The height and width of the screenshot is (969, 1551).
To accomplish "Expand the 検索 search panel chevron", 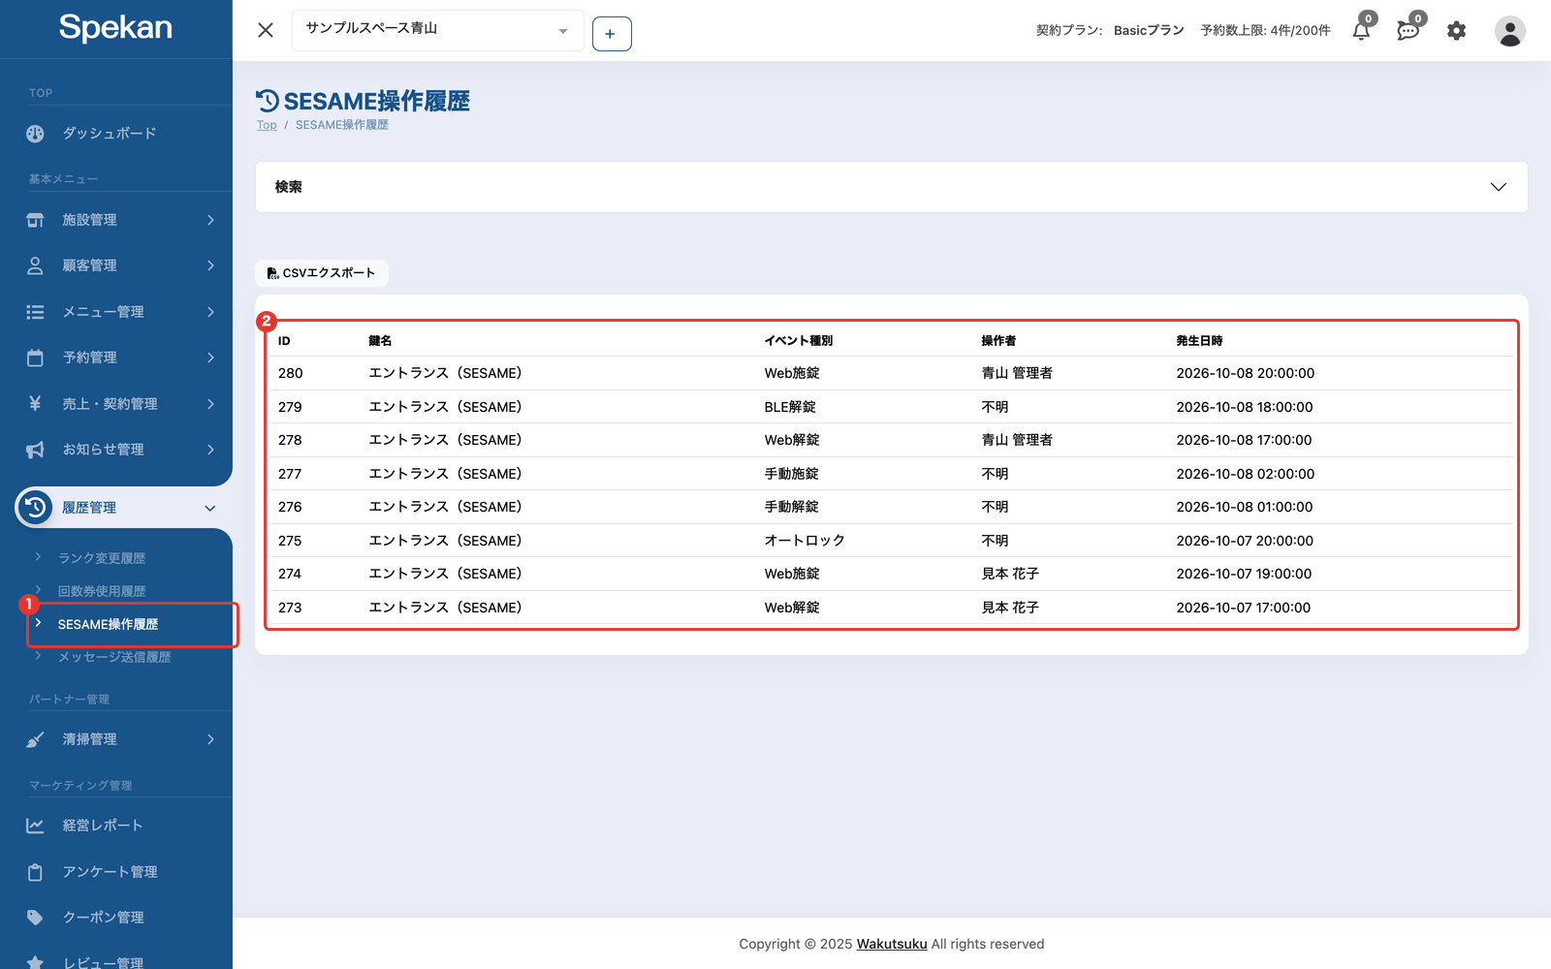I will [1498, 187].
